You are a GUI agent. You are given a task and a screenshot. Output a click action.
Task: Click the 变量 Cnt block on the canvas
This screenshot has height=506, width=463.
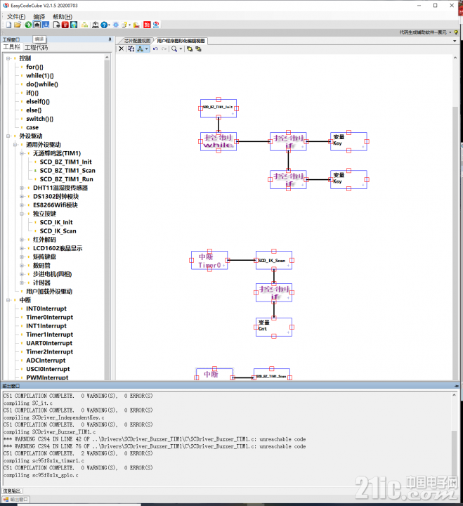point(274,327)
